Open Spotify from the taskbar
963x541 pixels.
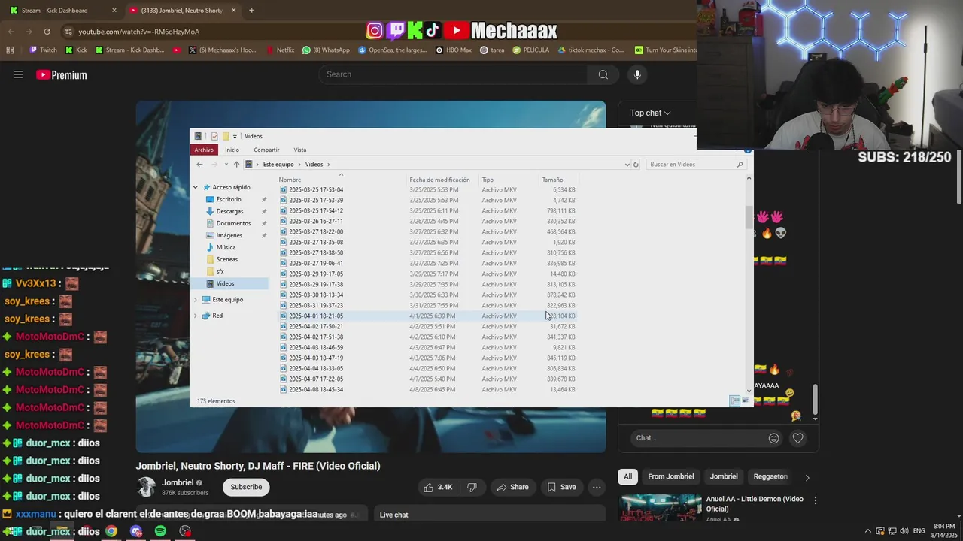tap(160, 531)
